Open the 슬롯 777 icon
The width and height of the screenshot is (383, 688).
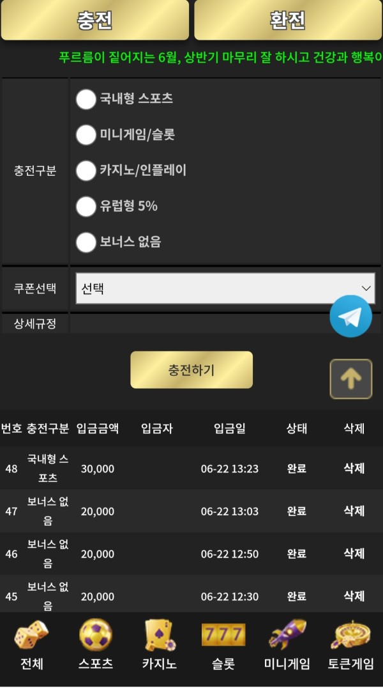[x=223, y=636]
